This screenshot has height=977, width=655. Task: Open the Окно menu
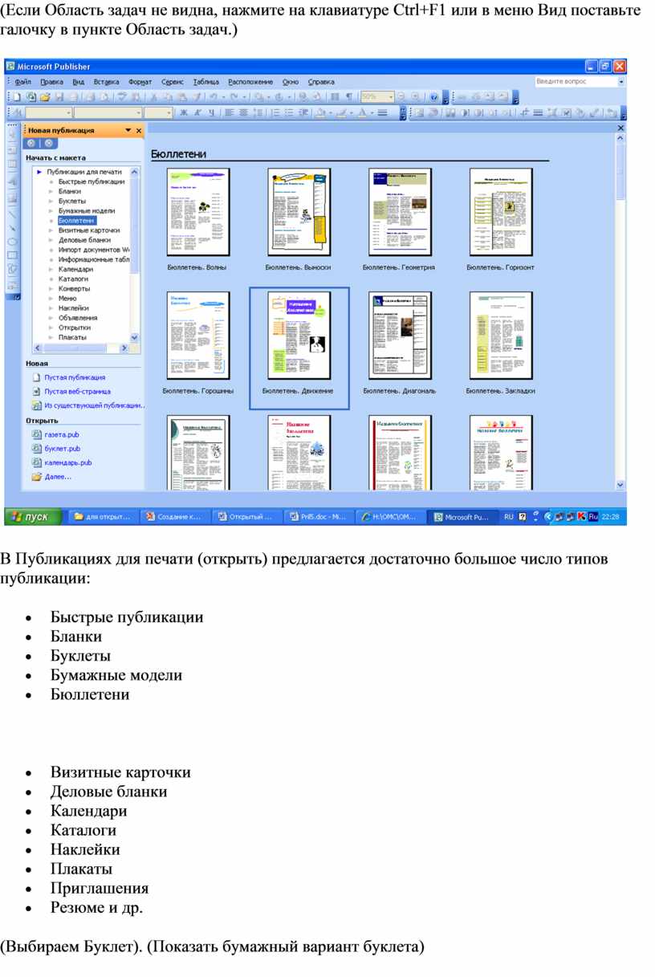point(291,82)
